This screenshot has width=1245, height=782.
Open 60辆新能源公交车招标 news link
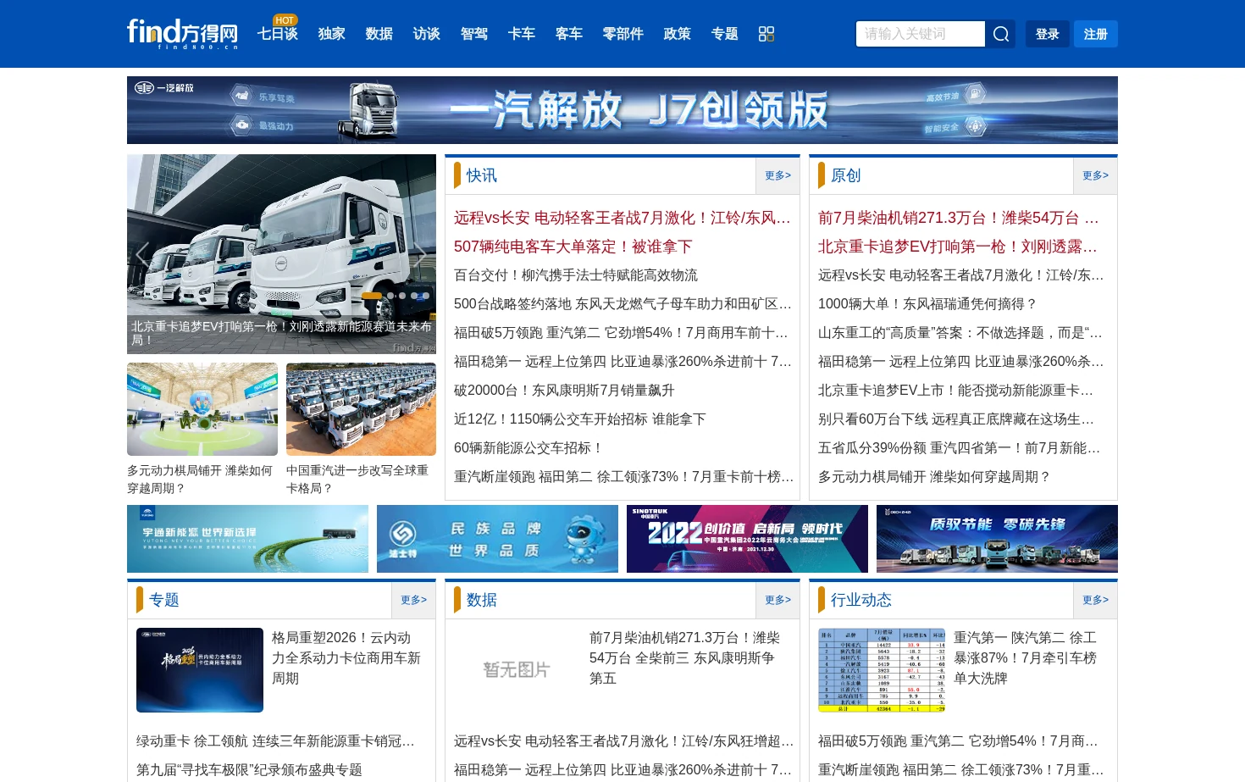point(529,448)
